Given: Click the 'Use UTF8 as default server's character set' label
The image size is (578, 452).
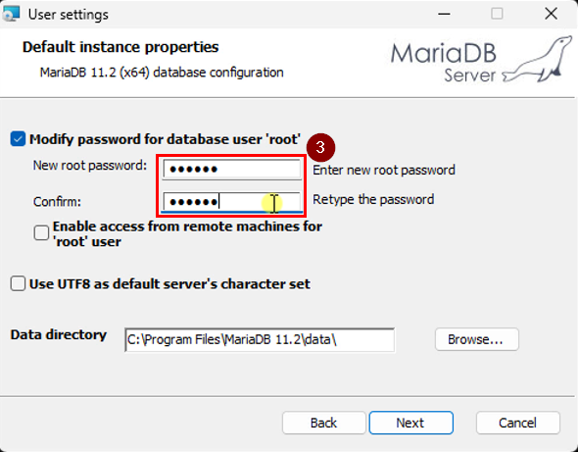Looking at the screenshot, I should click(169, 284).
